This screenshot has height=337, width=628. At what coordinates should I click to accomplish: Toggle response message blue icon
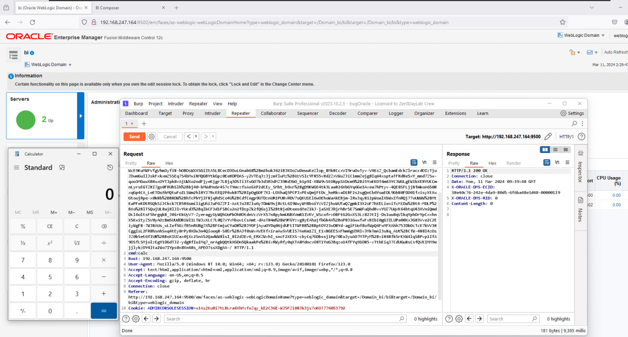pos(547,162)
